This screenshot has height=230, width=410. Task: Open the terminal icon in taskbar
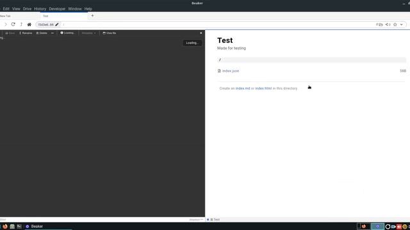tap(19, 226)
